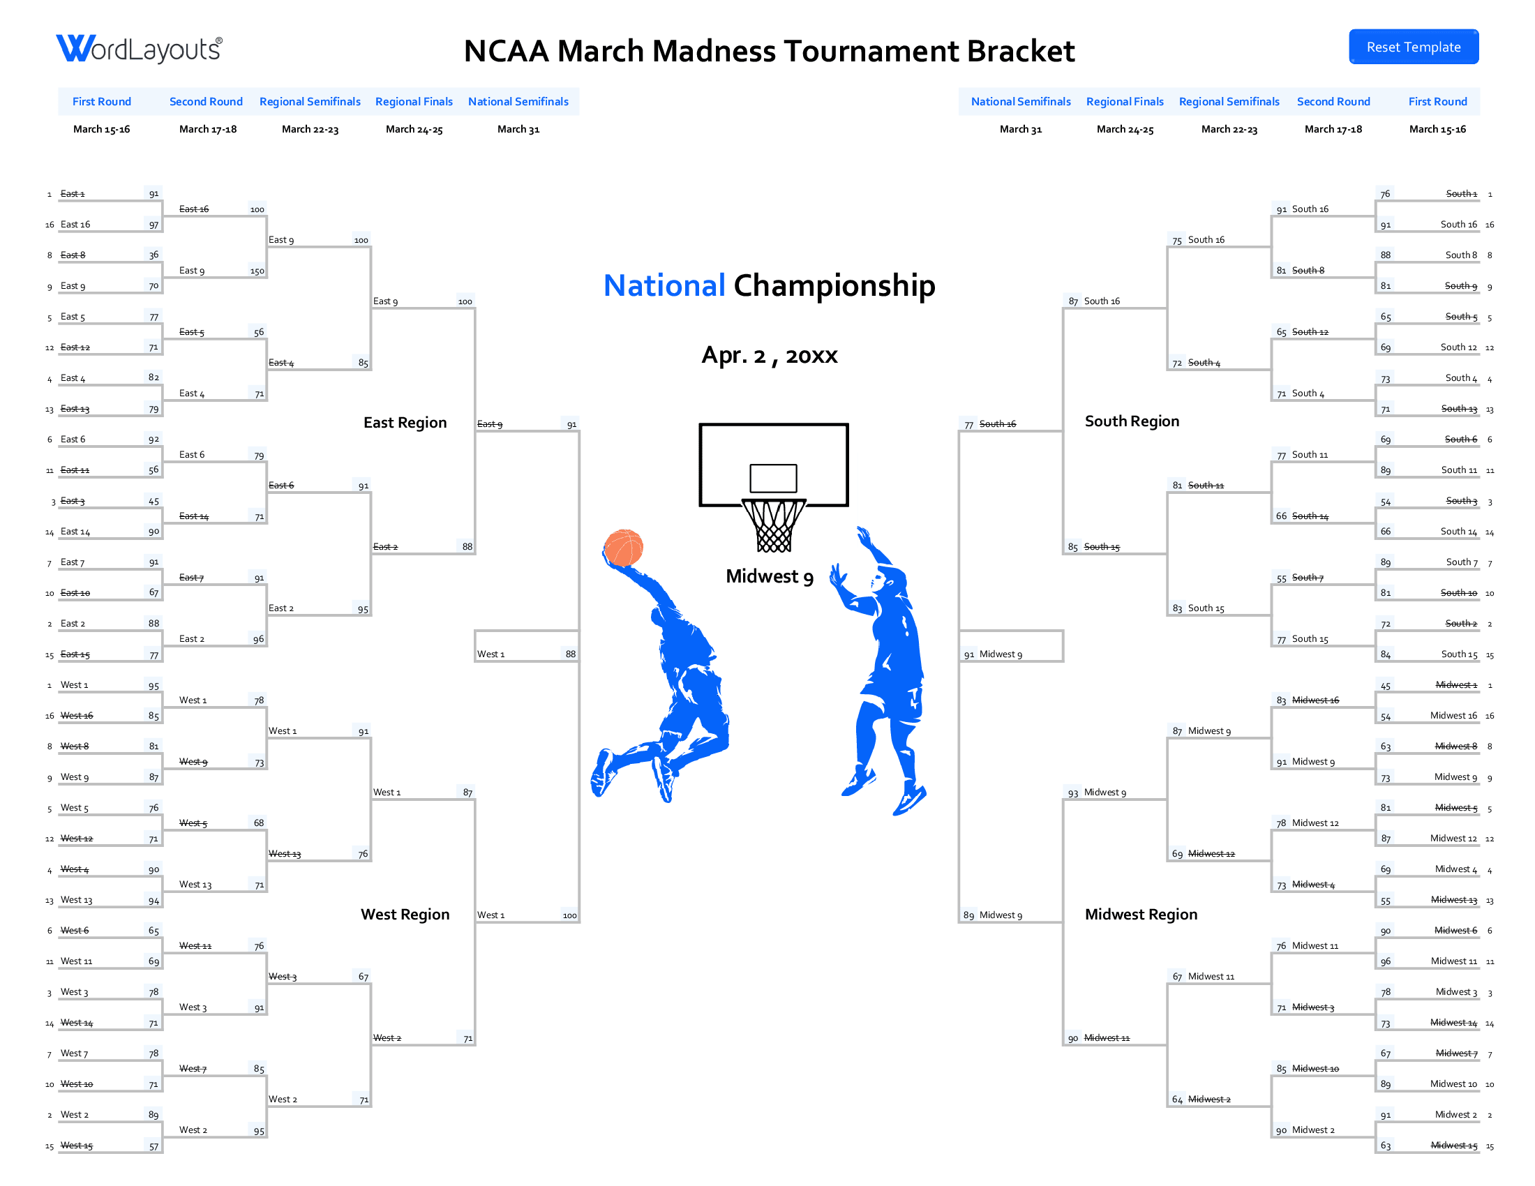The width and height of the screenshot is (1535, 1186).
Task: Select the champion name Midwest 9
Action: click(x=770, y=576)
